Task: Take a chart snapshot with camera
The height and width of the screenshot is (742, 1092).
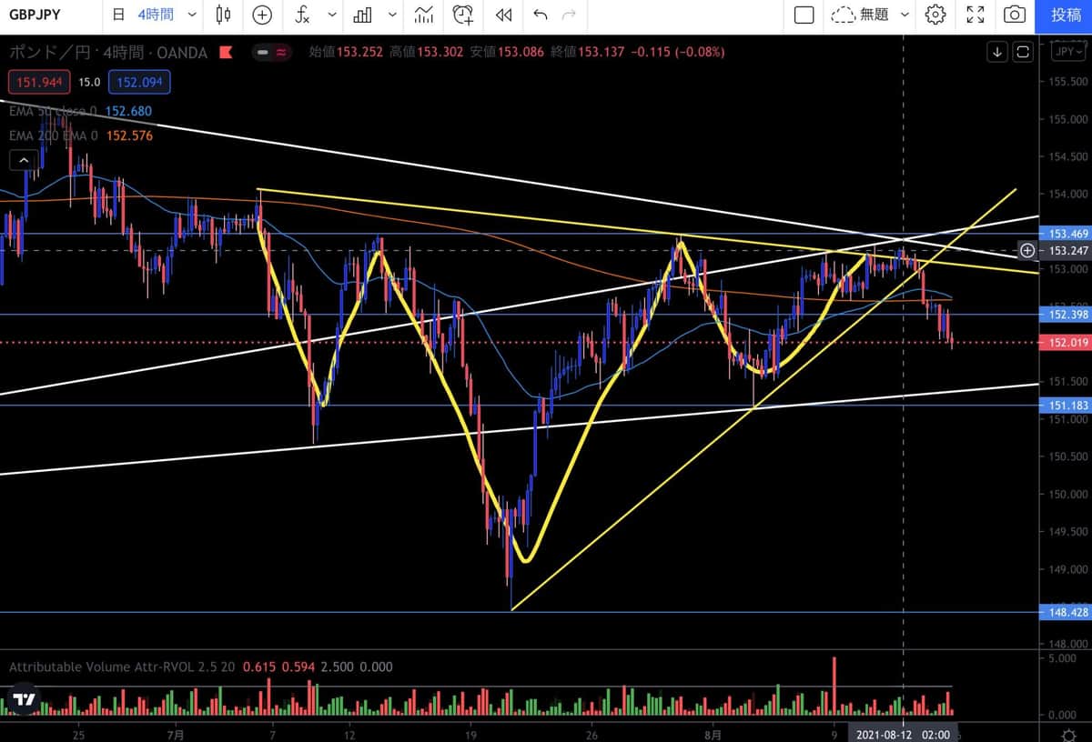Action: pyautogui.click(x=1014, y=15)
